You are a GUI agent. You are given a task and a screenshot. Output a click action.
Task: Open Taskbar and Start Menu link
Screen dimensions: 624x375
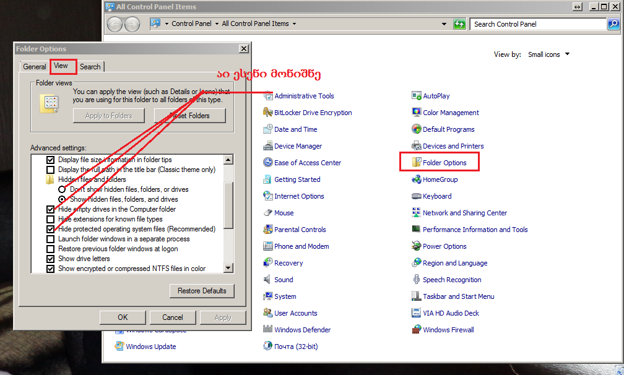pyautogui.click(x=459, y=296)
